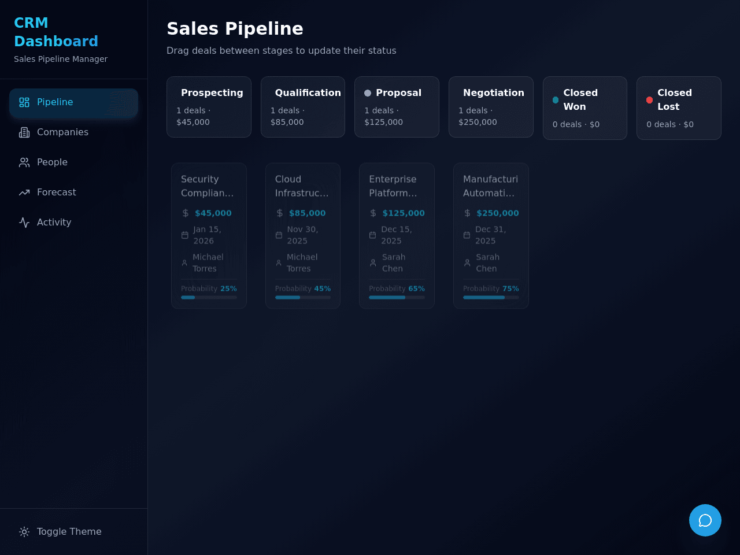
Task: Click dollar icon on Enterprise Platform card
Action: pyautogui.click(x=373, y=213)
